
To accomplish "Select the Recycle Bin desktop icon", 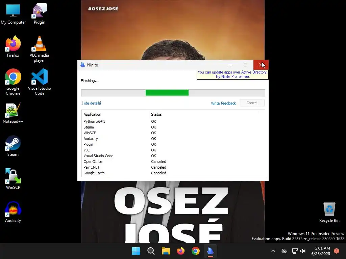I will [x=329, y=212].
